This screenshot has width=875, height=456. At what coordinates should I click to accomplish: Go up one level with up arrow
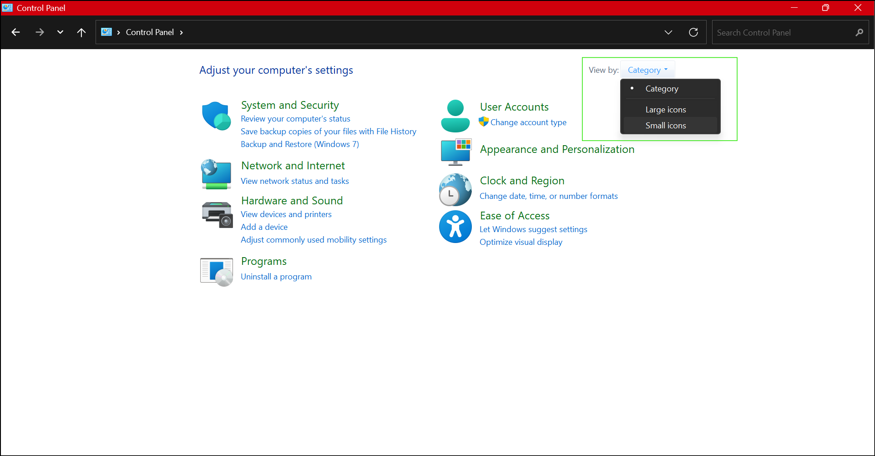pyautogui.click(x=81, y=32)
